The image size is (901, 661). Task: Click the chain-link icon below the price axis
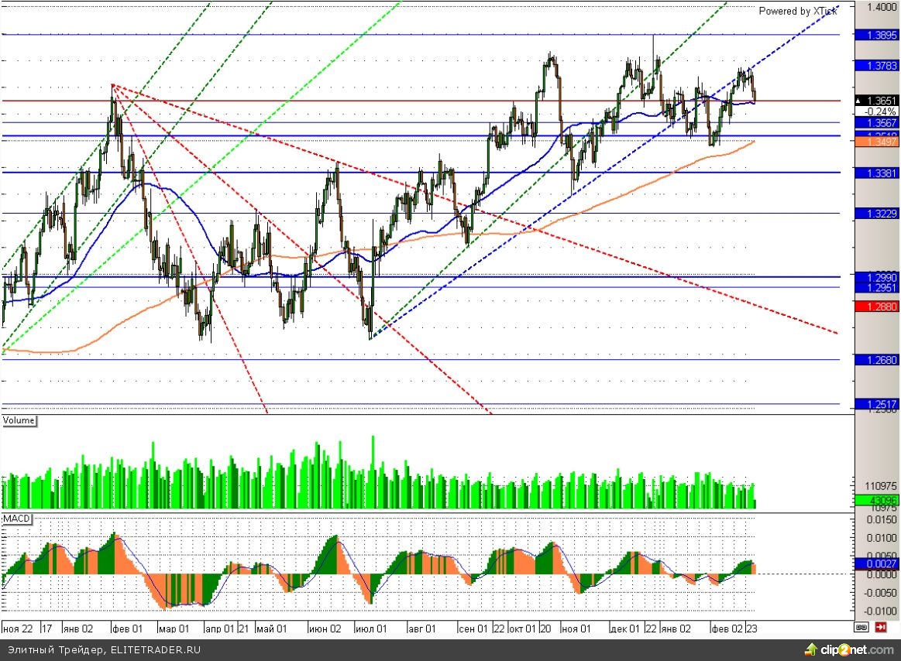[861, 628]
